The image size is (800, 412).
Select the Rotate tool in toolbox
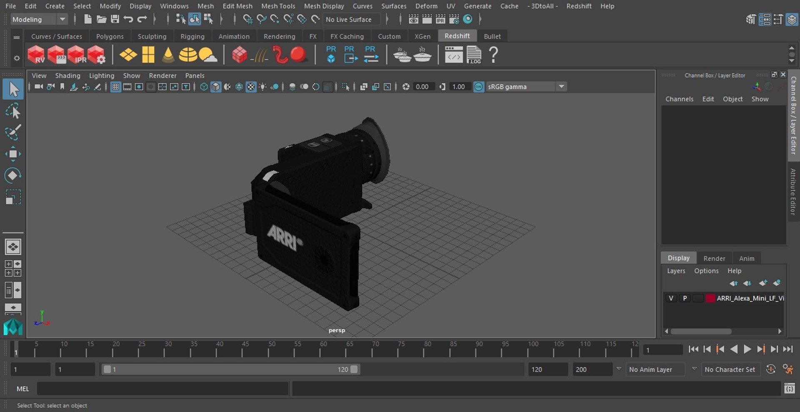pos(13,175)
